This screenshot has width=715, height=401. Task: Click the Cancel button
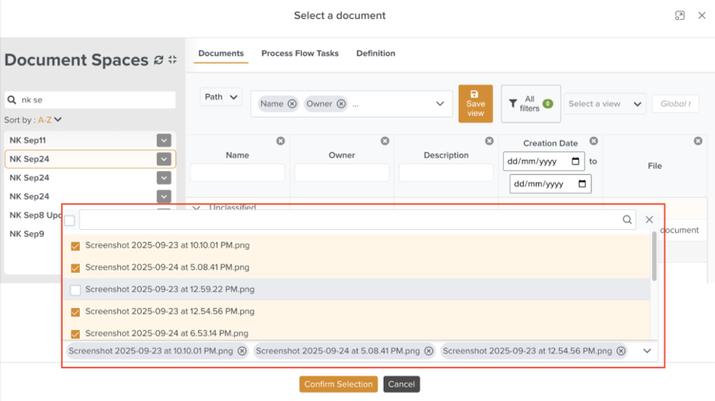[x=401, y=384]
